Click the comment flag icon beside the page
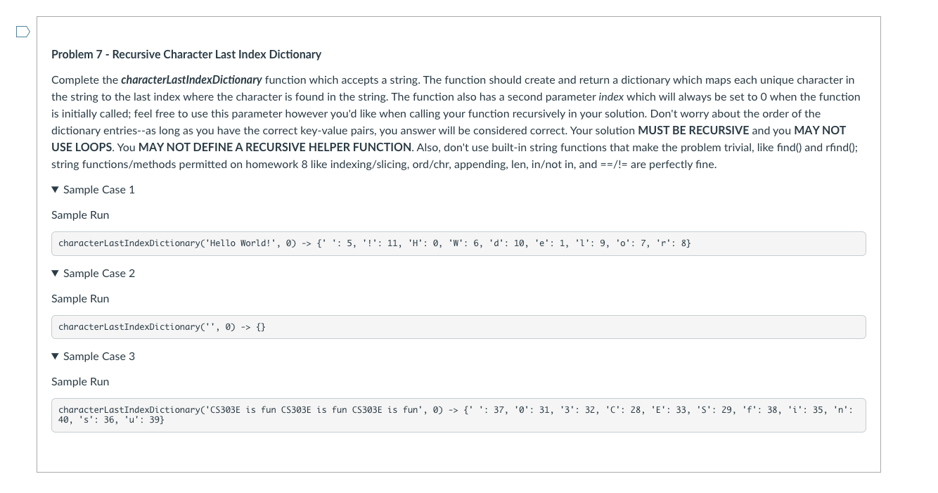 [x=23, y=32]
